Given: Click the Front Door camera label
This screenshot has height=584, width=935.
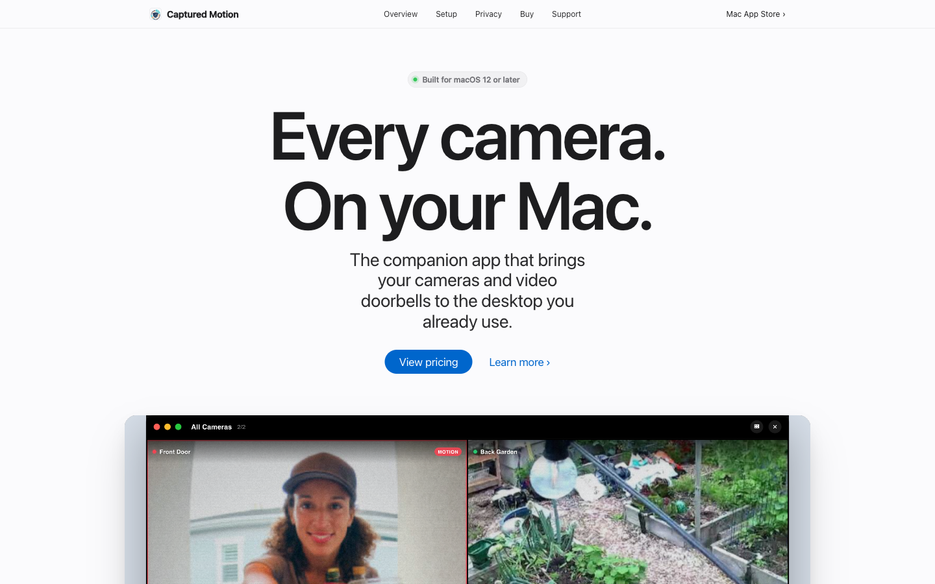Looking at the screenshot, I should [175, 452].
